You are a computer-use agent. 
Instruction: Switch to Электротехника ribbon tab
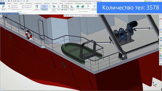coord(69,3)
